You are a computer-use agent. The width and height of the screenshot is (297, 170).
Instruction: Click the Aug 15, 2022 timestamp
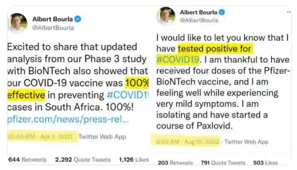185,141
